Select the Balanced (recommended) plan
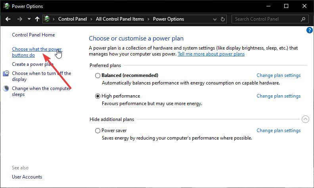Screen dimensions: 314x188 coord(98,76)
